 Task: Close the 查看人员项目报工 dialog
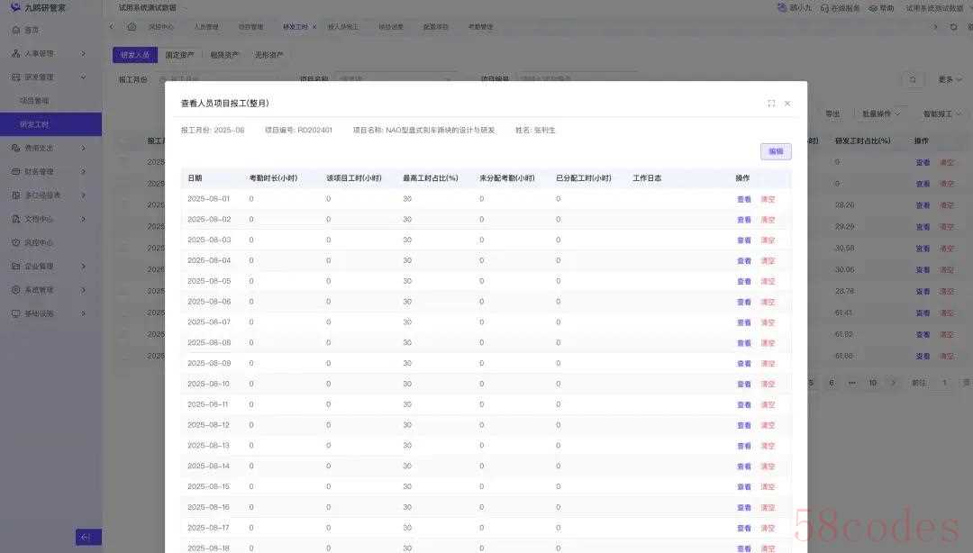787,104
